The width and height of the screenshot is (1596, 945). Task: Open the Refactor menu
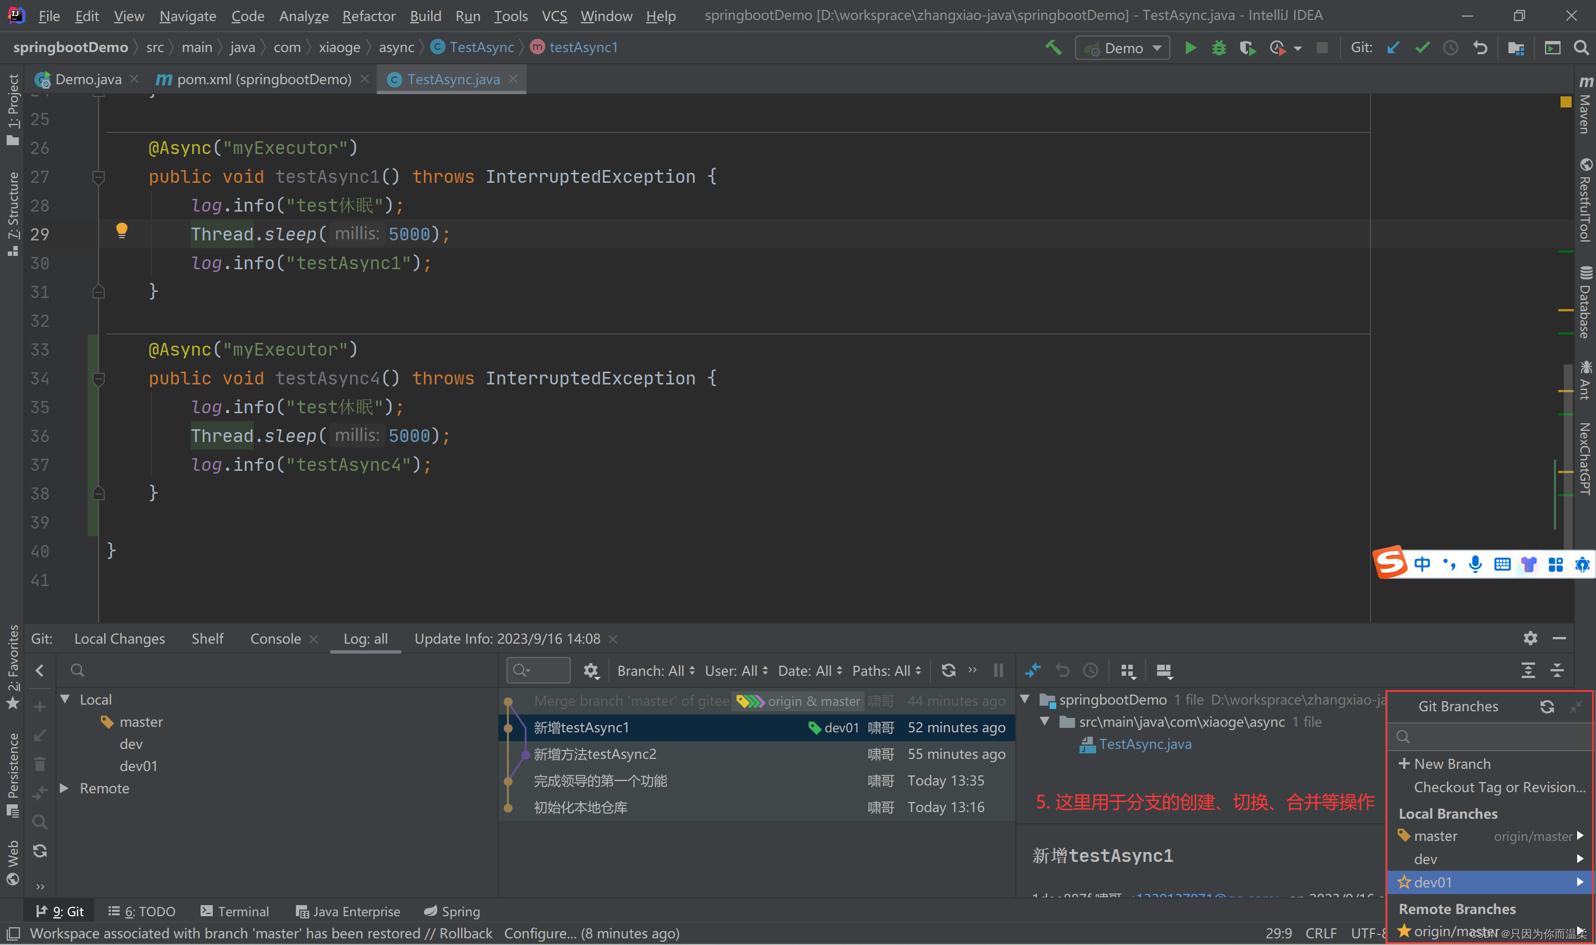(x=368, y=16)
